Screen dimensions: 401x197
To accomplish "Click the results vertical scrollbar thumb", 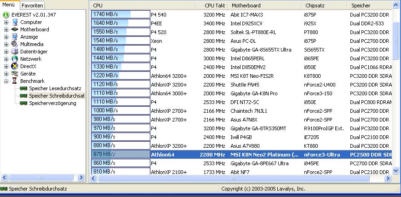I will click(x=395, y=41).
